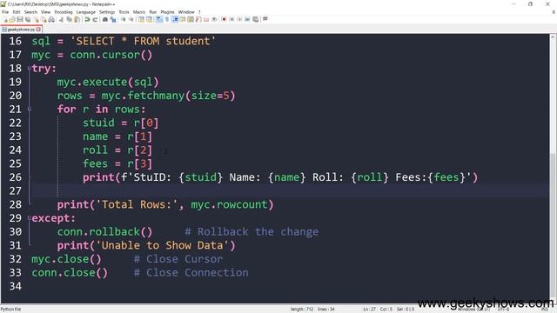
Task: Open the File menu
Action: (5, 11)
